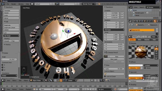Click the Duplicate Linked button

point(11,28)
